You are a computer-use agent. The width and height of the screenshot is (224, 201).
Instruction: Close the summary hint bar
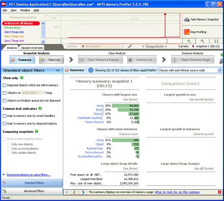coord(220,192)
